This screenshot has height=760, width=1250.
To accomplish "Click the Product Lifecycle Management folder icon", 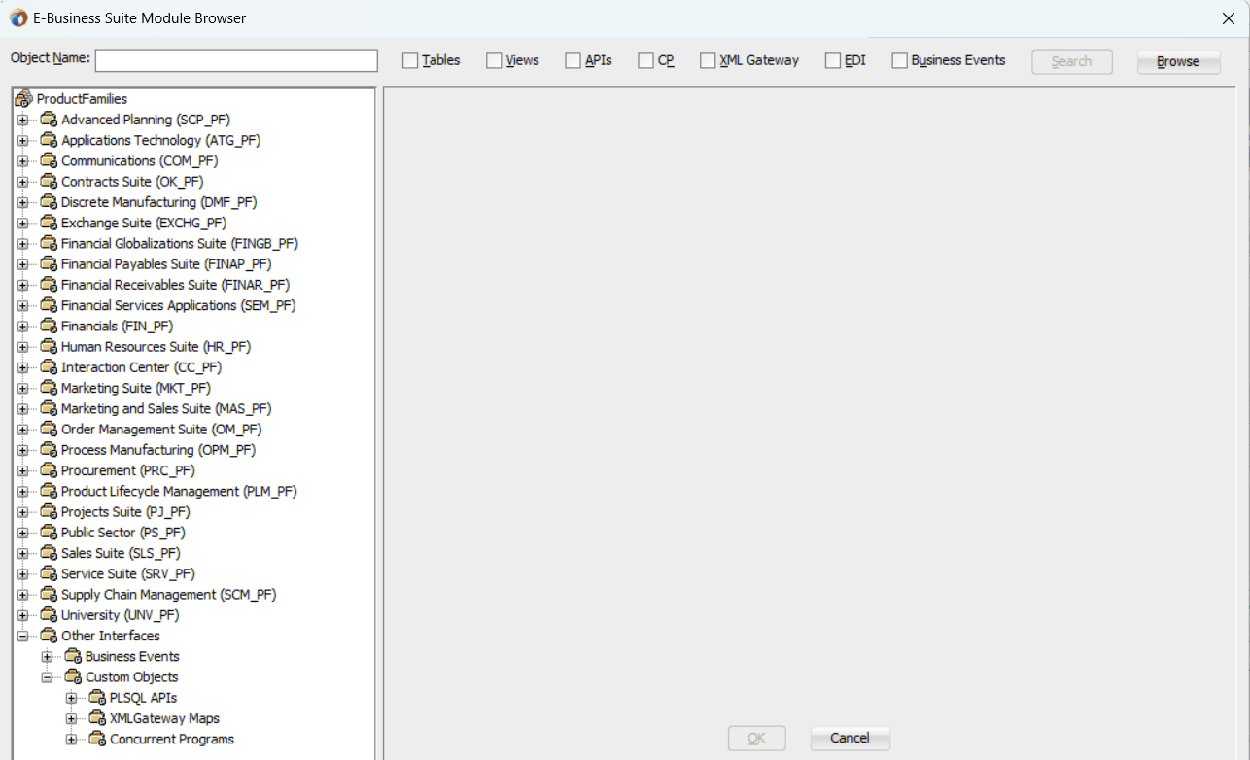I will coord(49,492).
